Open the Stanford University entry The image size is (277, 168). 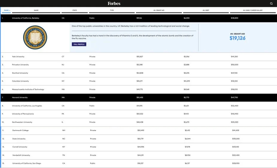(20, 73)
